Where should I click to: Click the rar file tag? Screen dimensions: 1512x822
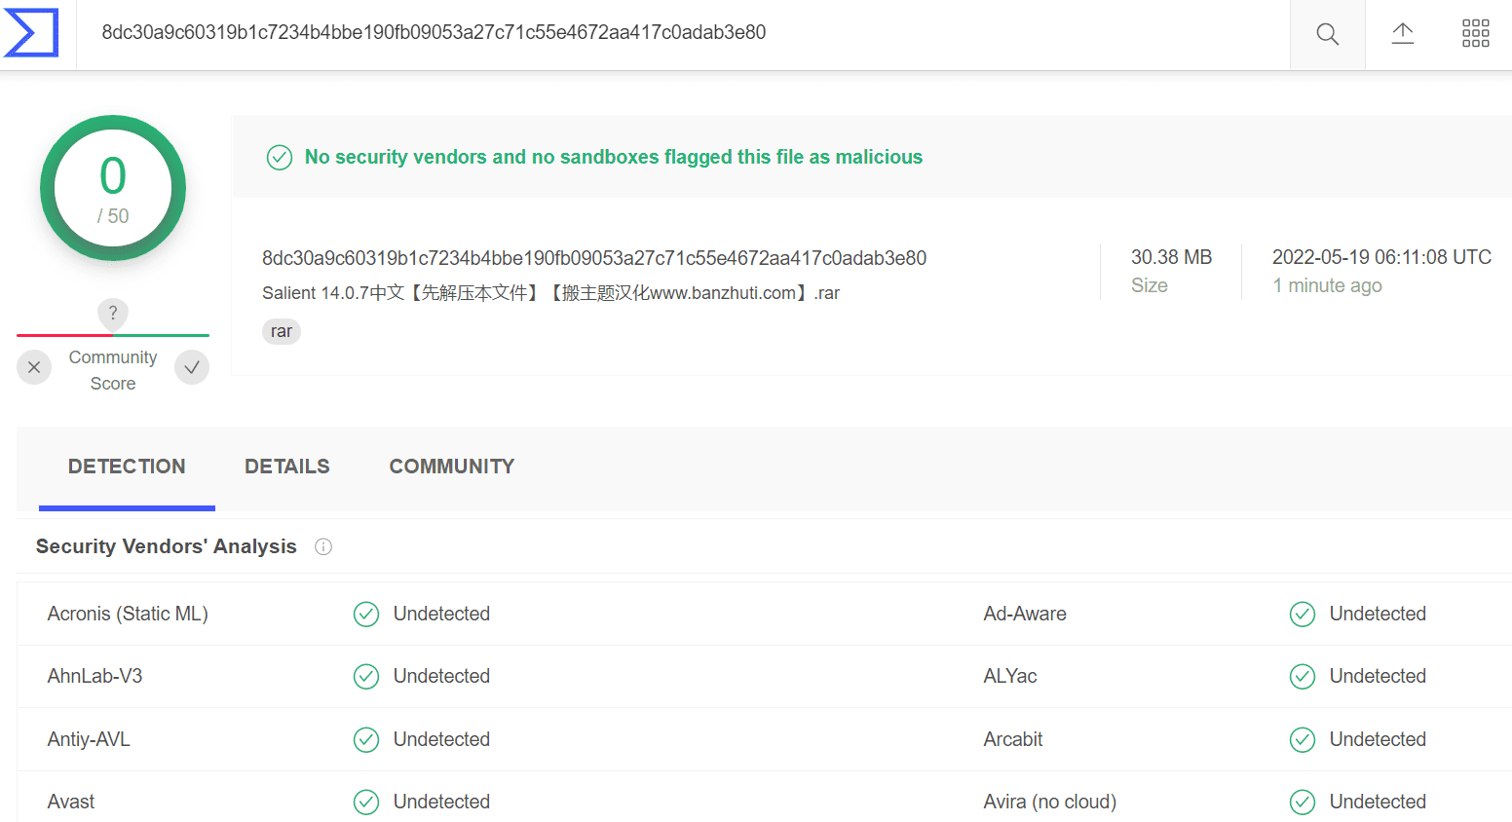click(282, 331)
